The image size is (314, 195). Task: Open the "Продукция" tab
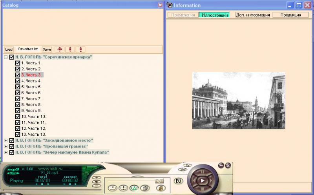[288, 15]
